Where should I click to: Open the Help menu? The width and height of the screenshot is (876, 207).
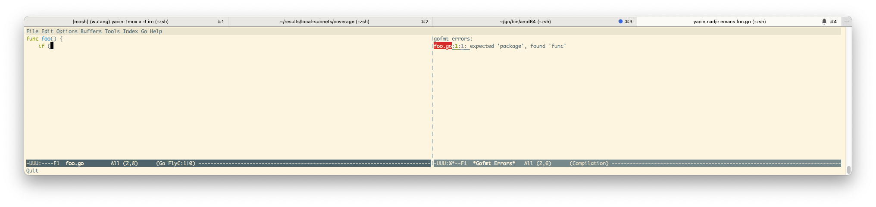(x=156, y=31)
